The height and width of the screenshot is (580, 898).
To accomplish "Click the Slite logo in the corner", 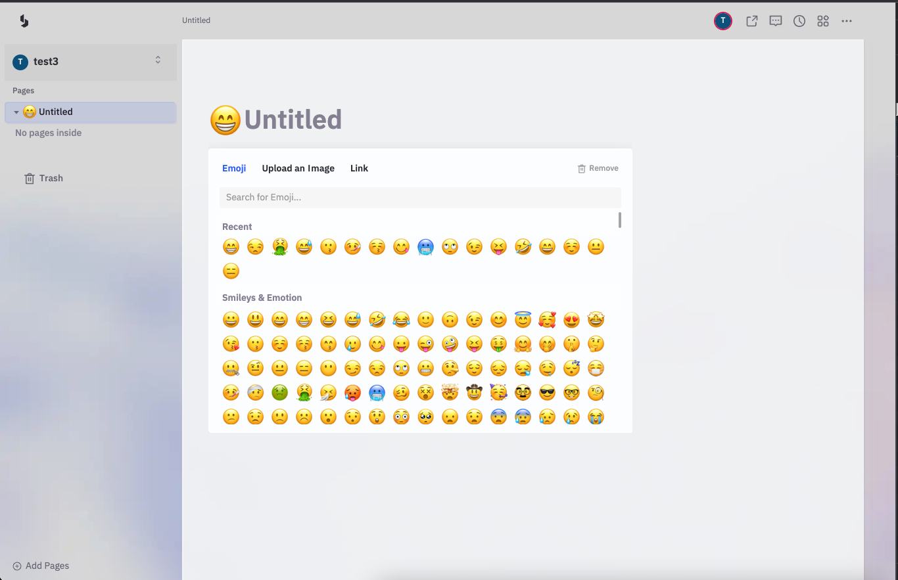I will 24,20.
